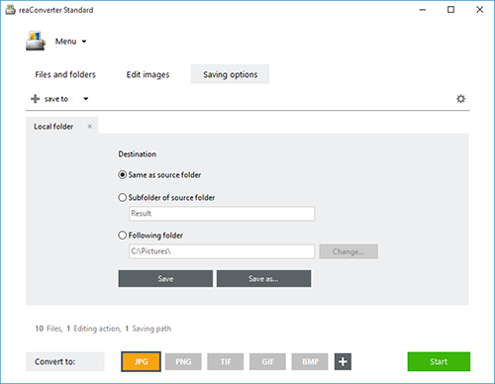Click the reaConverter title bar app icon

(x=10, y=10)
